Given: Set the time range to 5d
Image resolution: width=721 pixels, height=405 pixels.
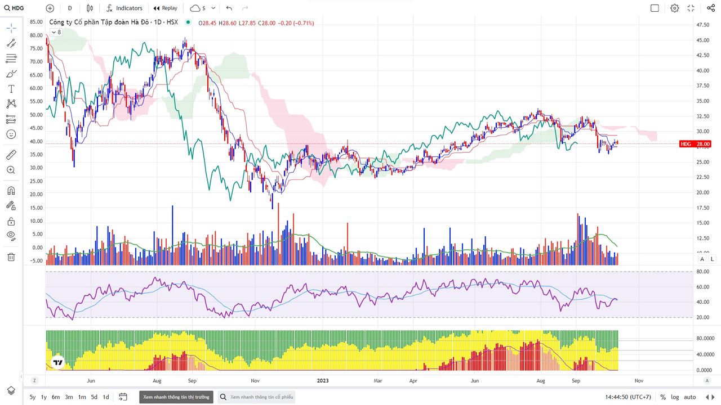Looking at the screenshot, I should click(x=94, y=397).
